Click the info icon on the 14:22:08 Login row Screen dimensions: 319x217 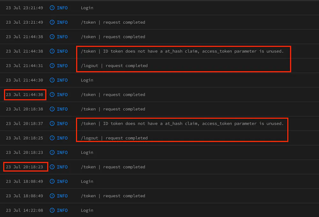point(52,210)
